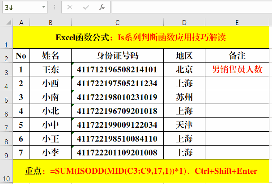Click inside the formula bar input
272x184 pixels.
click(192, 7)
